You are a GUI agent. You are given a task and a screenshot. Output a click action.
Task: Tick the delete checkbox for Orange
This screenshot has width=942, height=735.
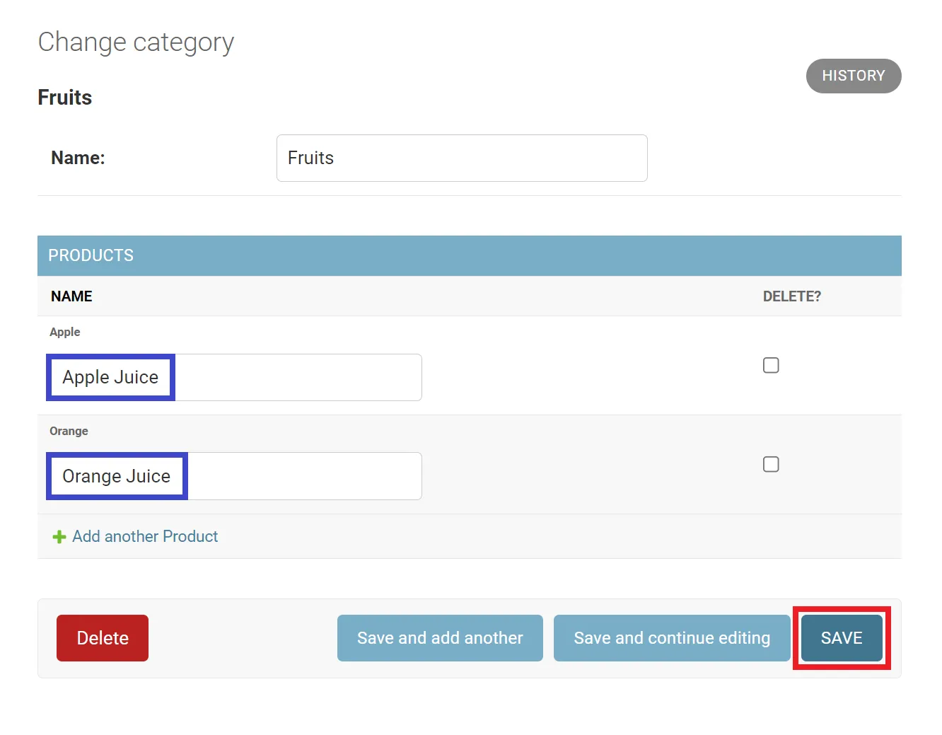point(771,464)
